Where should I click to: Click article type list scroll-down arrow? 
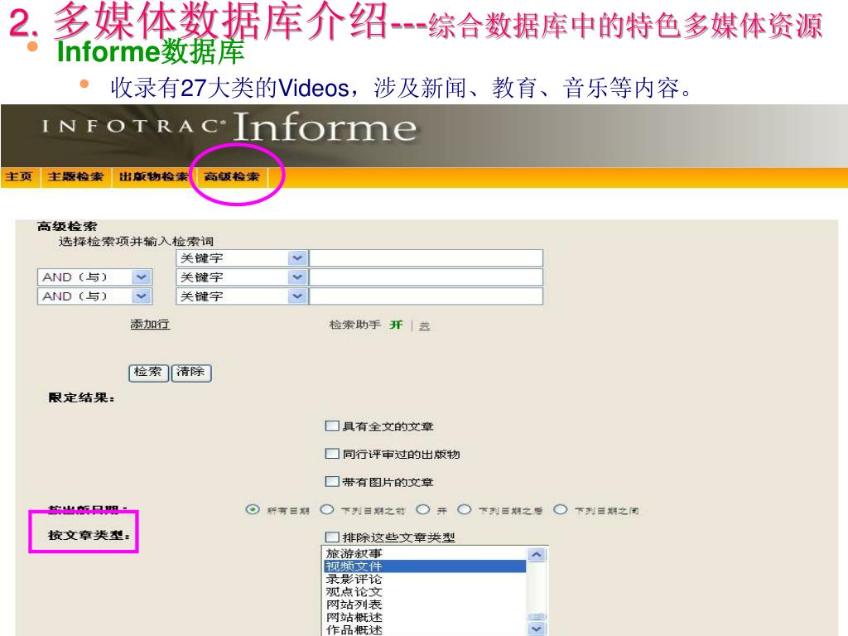click(537, 629)
